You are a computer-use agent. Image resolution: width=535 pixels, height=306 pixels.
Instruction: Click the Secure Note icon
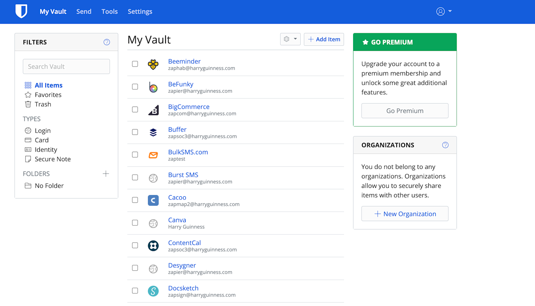28,159
